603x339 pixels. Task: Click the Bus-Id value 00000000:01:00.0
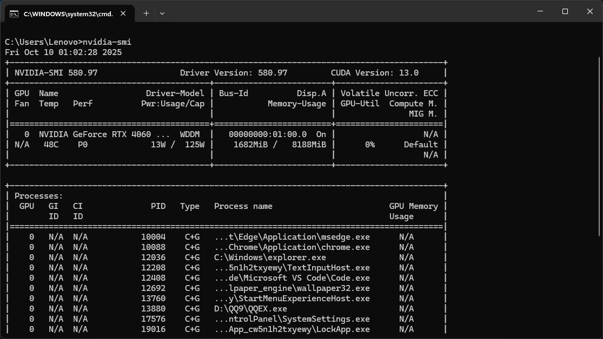point(268,134)
